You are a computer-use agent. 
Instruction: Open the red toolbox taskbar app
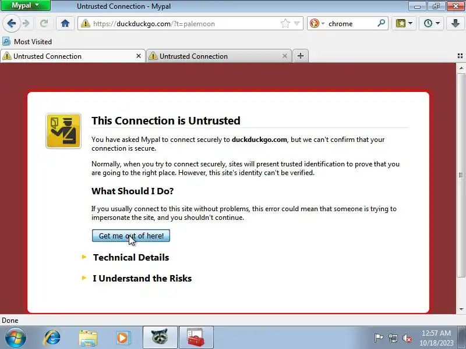pyautogui.click(x=196, y=337)
